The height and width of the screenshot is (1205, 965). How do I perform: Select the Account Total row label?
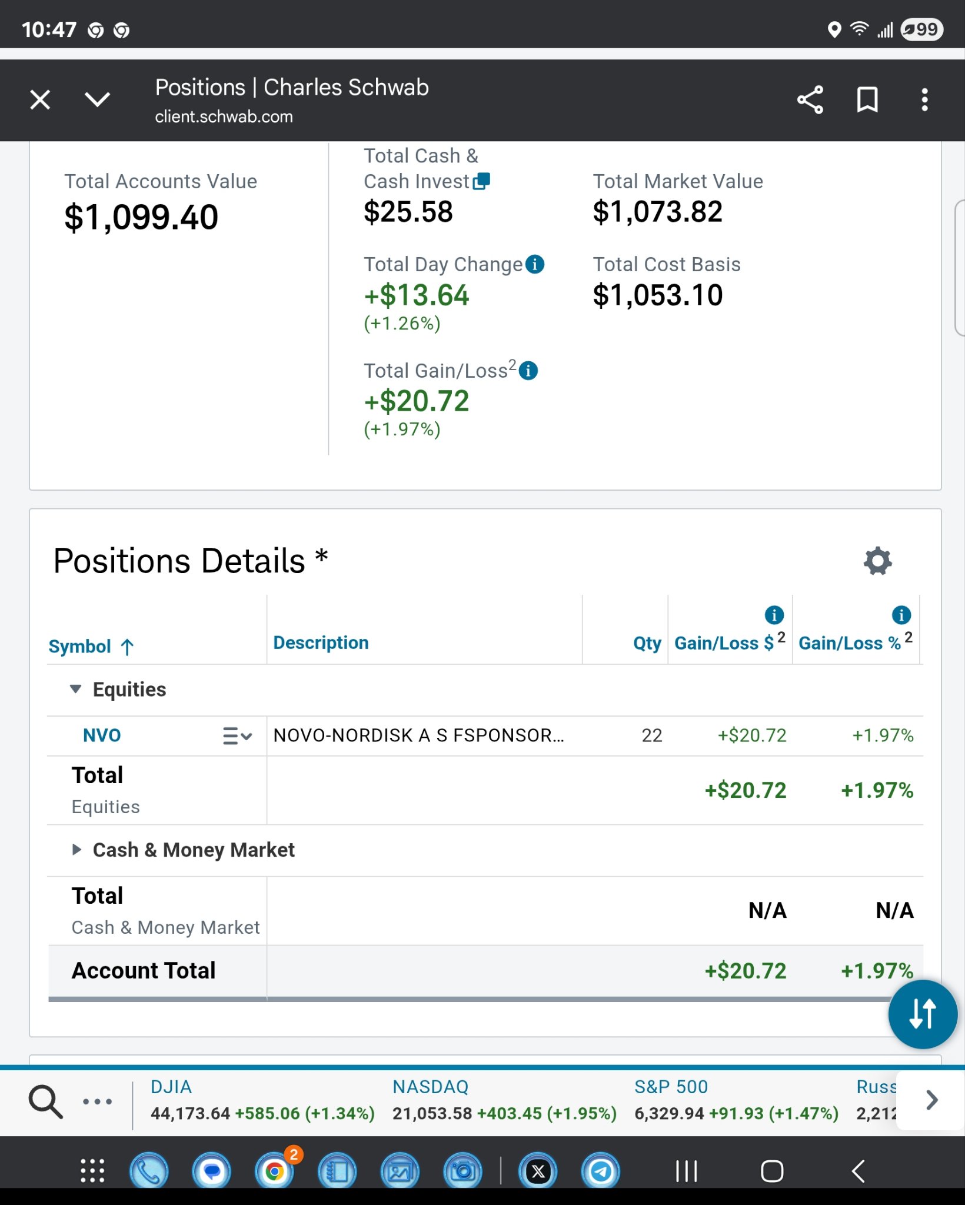(x=144, y=971)
